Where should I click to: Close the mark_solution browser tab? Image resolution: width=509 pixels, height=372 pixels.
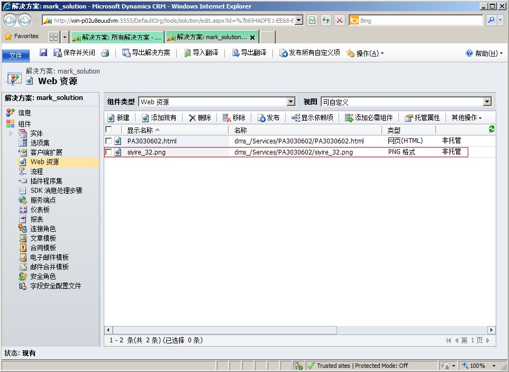(252, 38)
